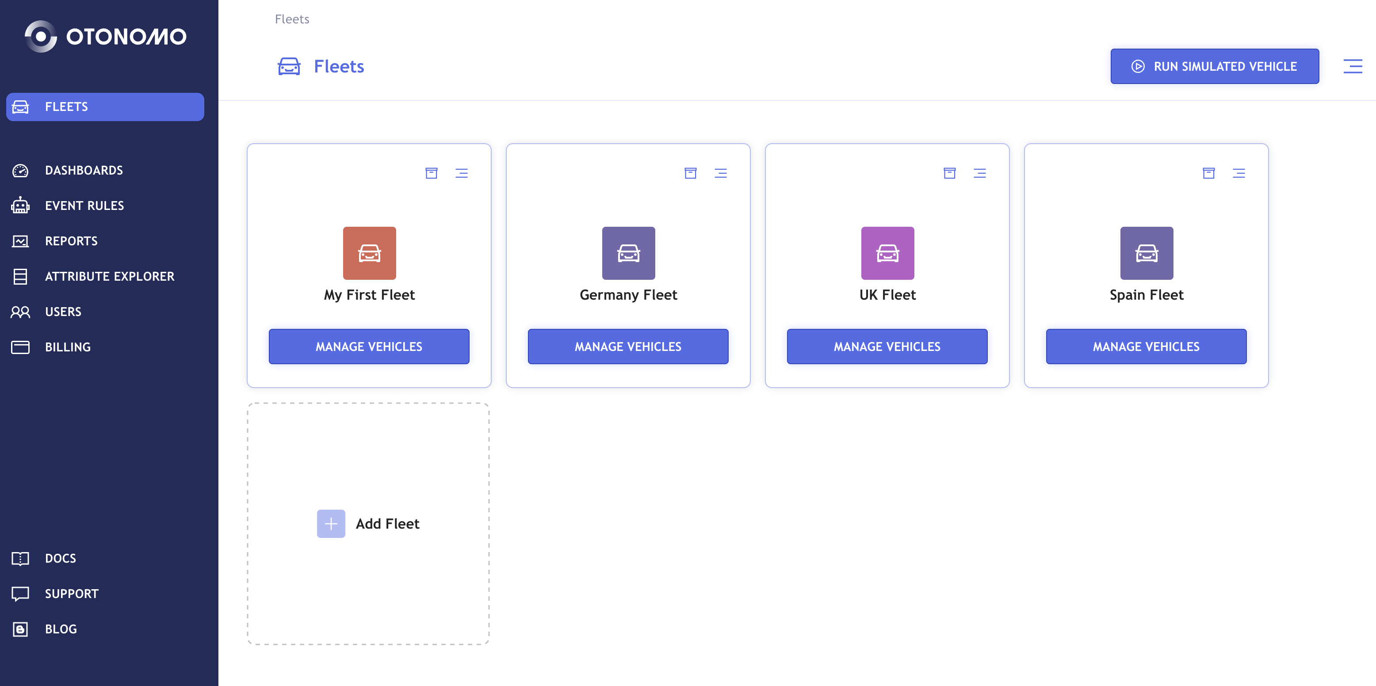This screenshot has height=686, width=1376.
Task: Open Attribute Explorer in the sidebar
Action: tap(110, 276)
